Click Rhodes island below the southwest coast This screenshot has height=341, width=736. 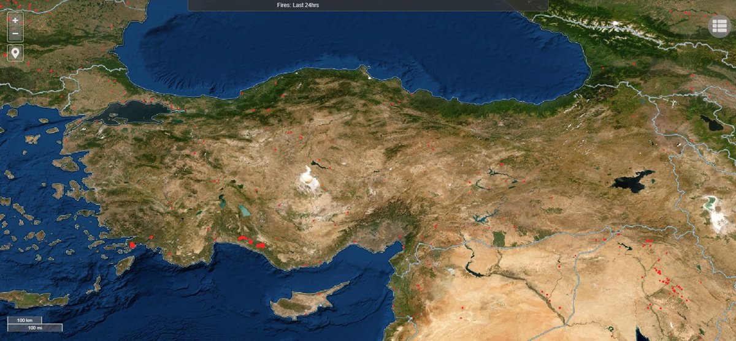(125, 264)
